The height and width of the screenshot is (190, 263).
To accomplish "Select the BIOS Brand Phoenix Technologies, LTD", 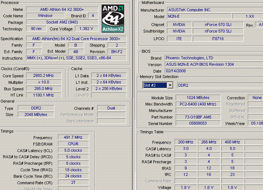I will pos(214,58).
